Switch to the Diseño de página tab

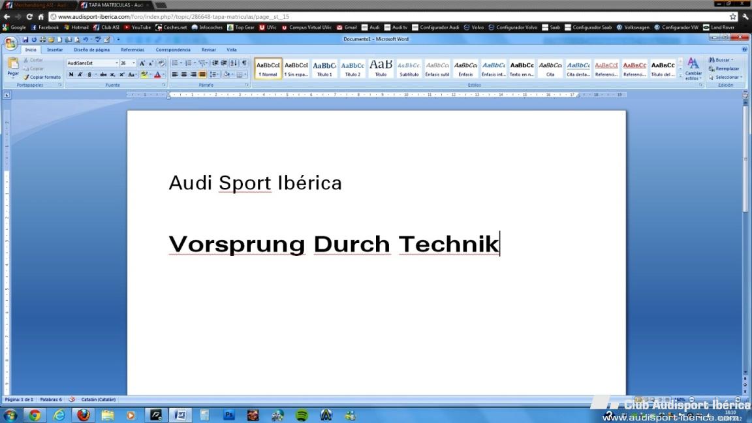[x=91, y=50]
